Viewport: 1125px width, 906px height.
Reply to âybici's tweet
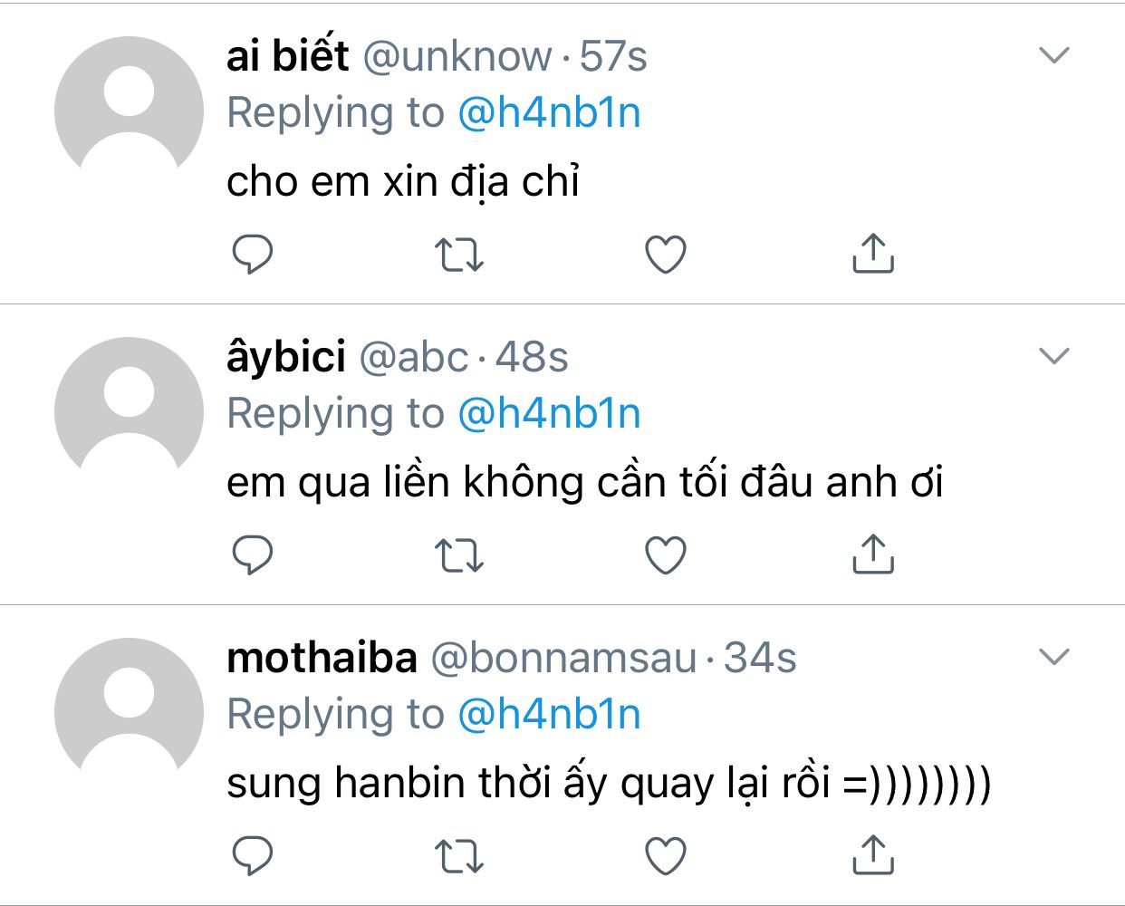pyautogui.click(x=253, y=554)
